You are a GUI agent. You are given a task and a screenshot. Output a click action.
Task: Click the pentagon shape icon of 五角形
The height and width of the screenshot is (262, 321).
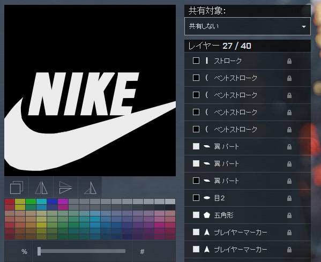click(x=207, y=215)
